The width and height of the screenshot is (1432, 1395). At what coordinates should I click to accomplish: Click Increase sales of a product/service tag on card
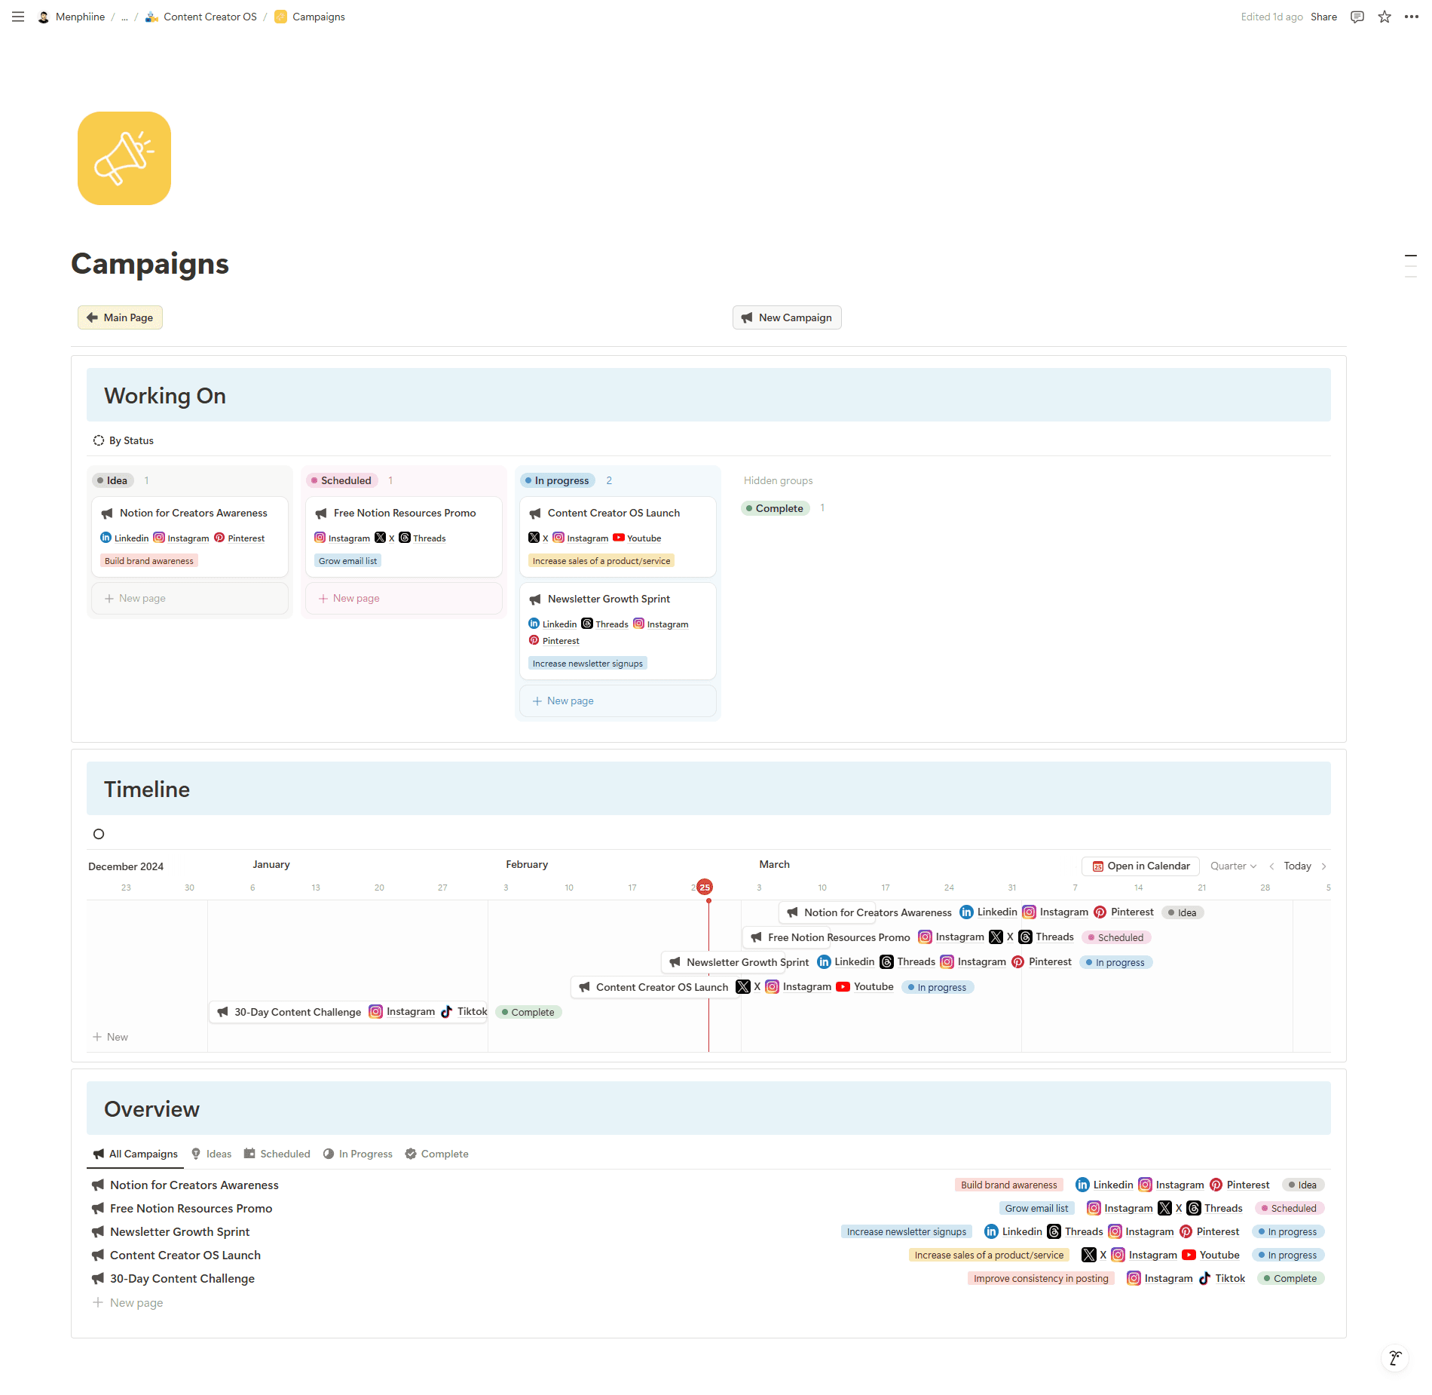coord(601,560)
